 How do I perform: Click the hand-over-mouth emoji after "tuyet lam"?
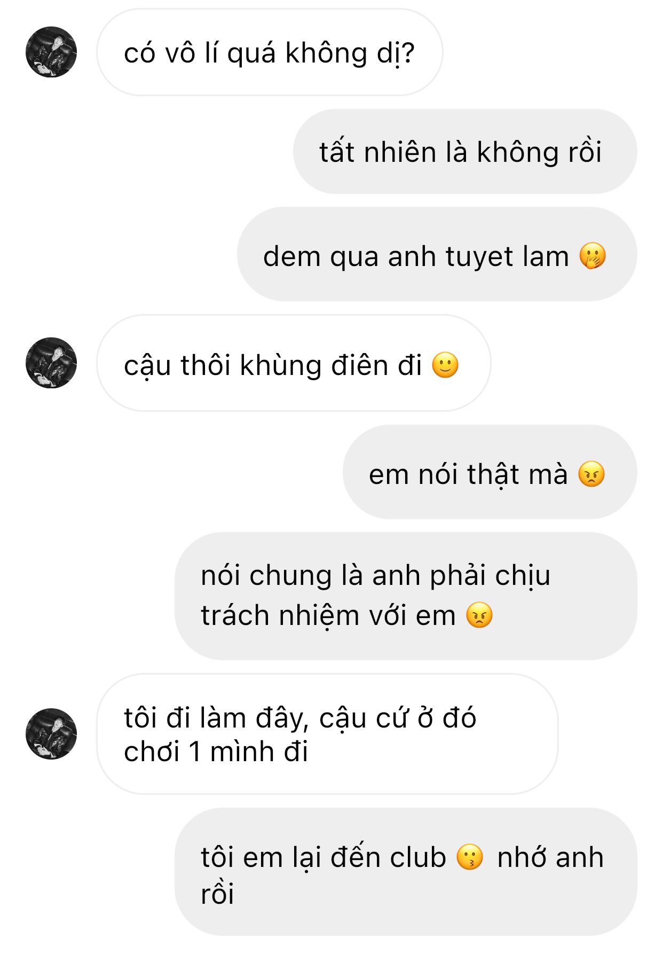point(593,256)
